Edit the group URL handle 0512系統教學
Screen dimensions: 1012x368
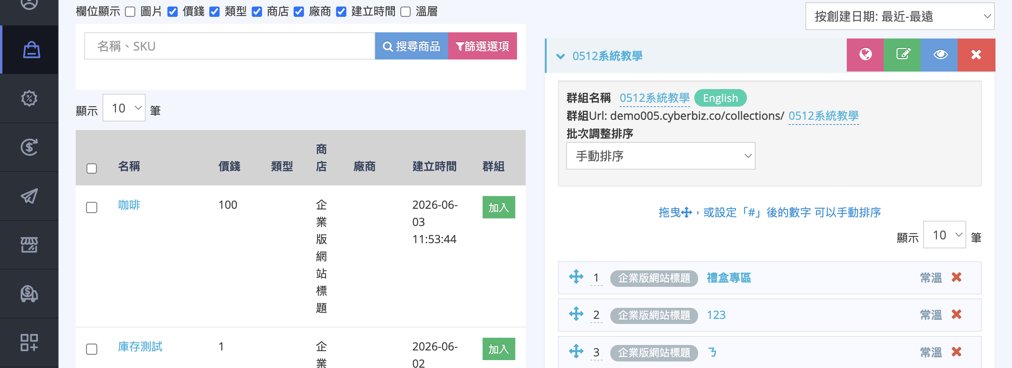[x=823, y=116]
